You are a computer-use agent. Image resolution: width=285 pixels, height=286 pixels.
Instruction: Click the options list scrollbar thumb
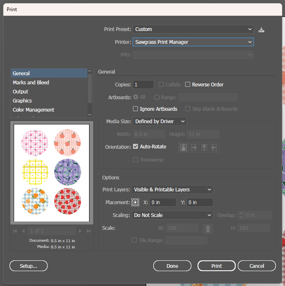(x=90, y=88)
